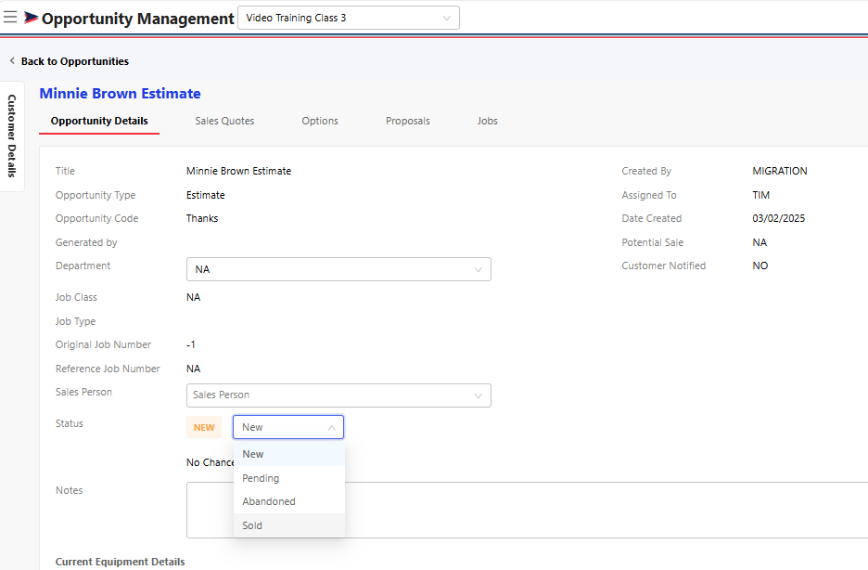Screen dimensions: 868x570
Task: Open the hamburger navigation menu
Action: pyautogui.click(x=10, y=17)
